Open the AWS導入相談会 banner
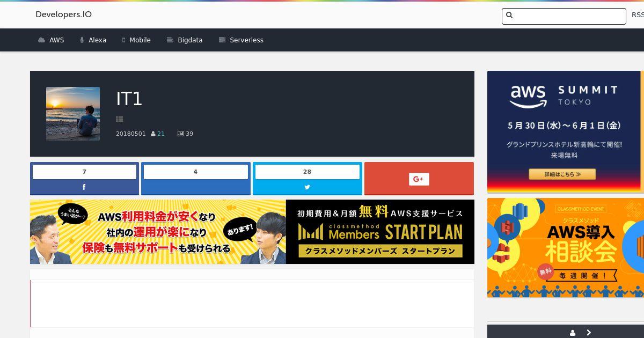This screenshot has width=644, height=338. click(x=566, y=248)
